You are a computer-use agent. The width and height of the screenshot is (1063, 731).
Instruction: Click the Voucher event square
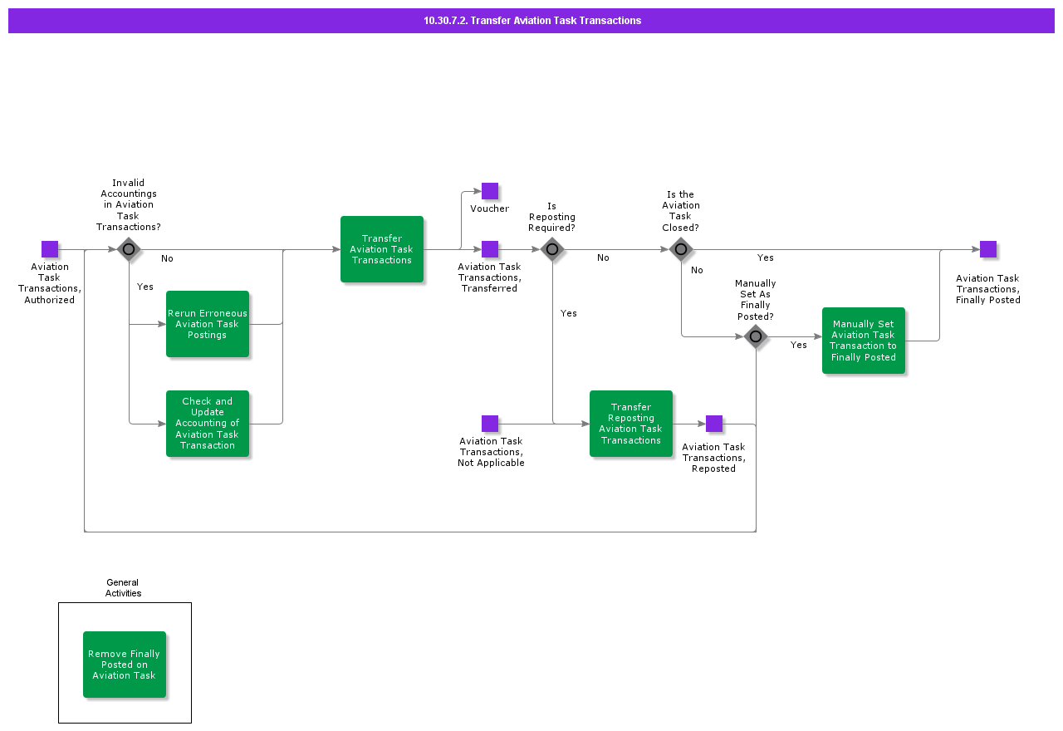coord(490,191)
